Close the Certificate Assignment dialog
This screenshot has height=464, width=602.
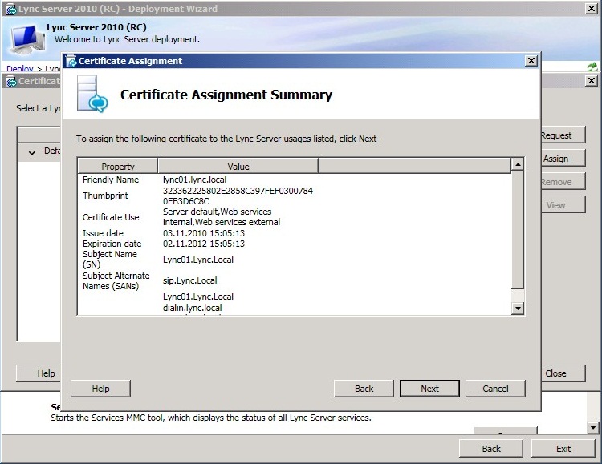[531, 61]
